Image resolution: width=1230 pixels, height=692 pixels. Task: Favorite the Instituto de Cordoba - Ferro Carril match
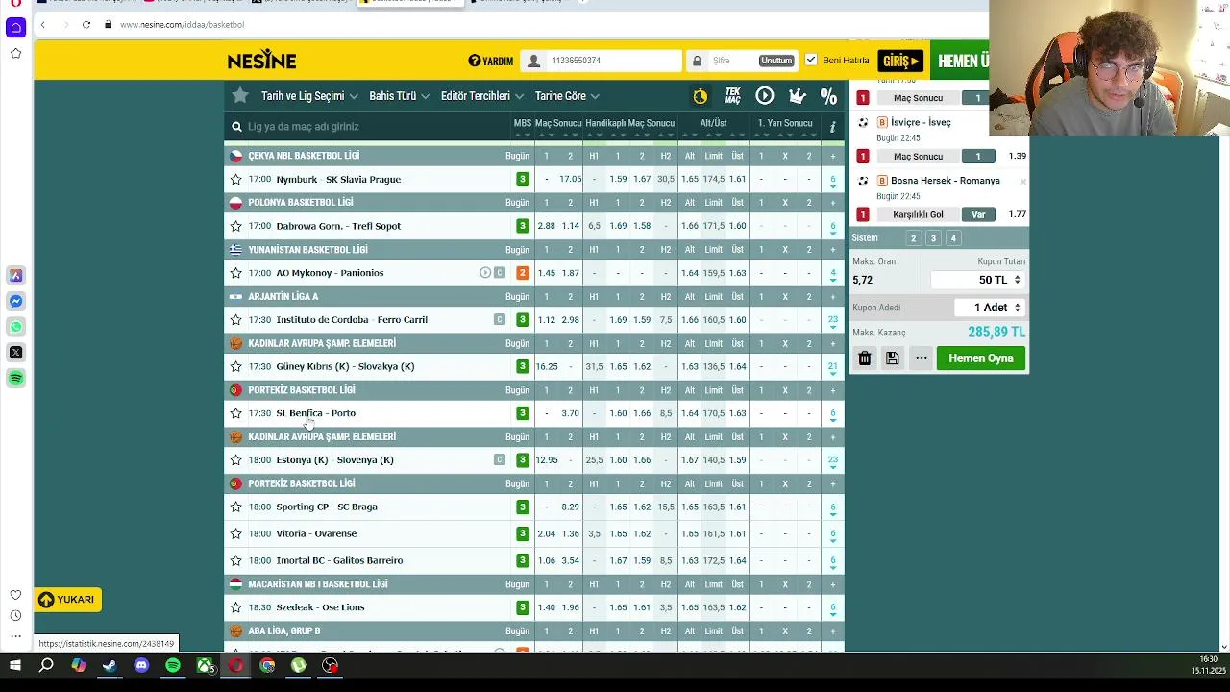[x=235, y=320]
